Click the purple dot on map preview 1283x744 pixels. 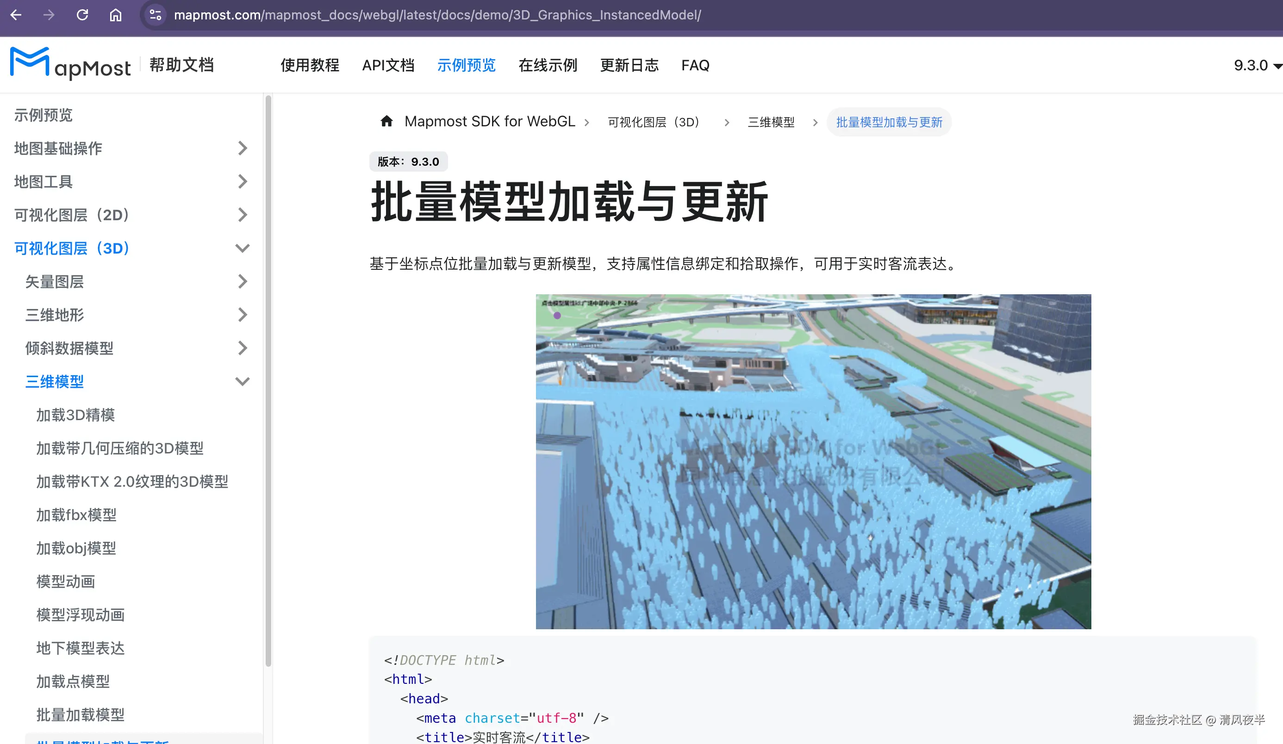[x=557, y=316]
